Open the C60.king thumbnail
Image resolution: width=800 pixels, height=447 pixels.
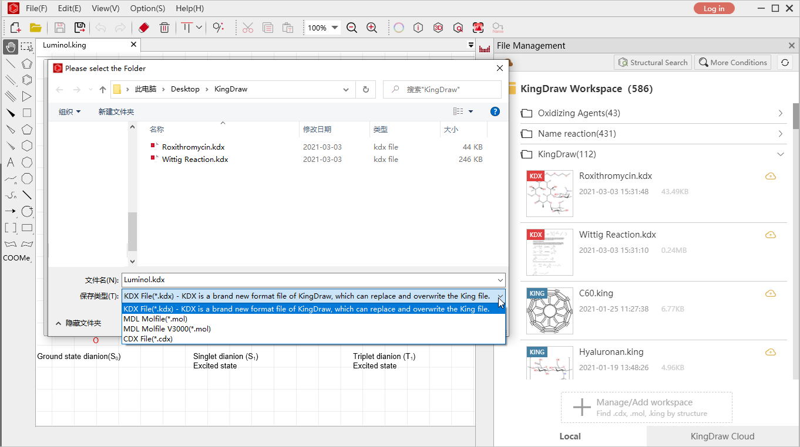(550, 311)
